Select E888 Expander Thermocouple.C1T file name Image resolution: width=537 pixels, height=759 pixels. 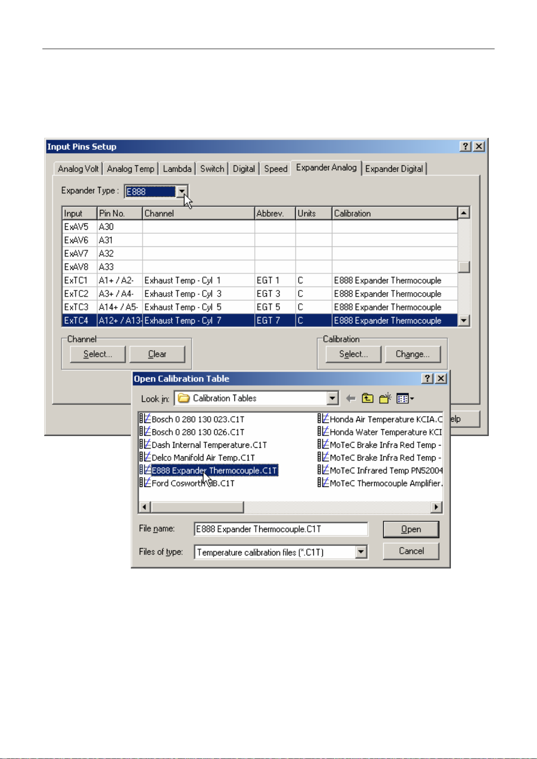tap(214, 470)
